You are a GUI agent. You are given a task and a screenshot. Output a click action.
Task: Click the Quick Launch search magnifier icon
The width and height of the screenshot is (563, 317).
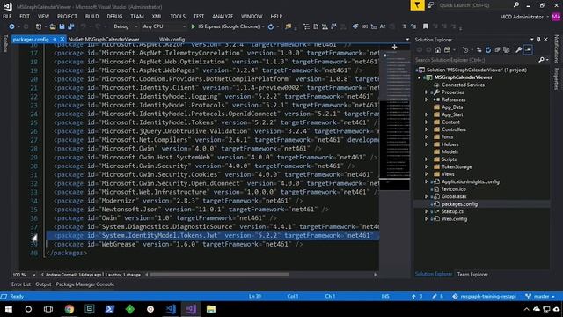pyautogui.click(x=516, y=5)
